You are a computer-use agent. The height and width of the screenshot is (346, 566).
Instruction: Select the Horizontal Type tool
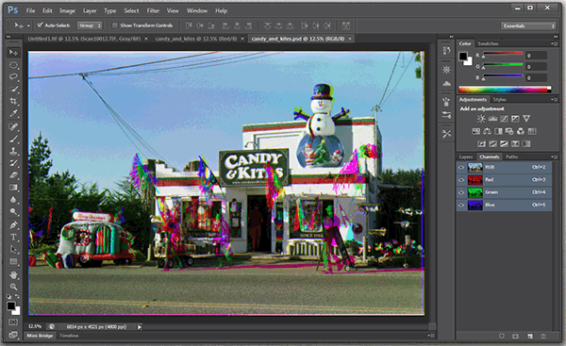coord(13,238)
